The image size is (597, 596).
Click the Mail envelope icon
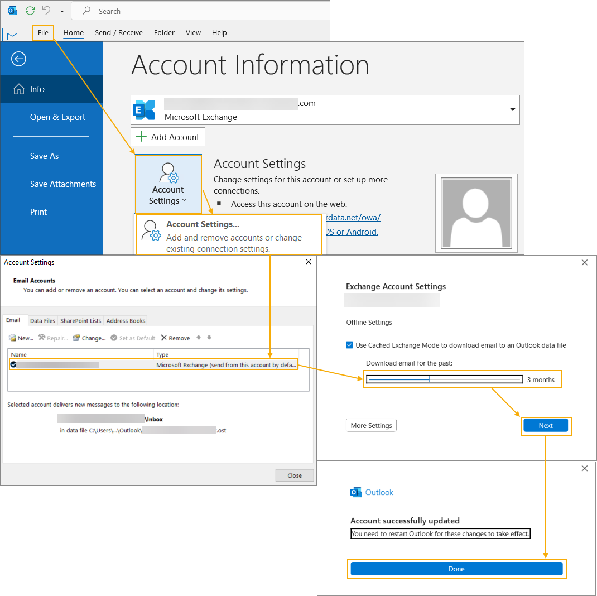tap(12, 36)
